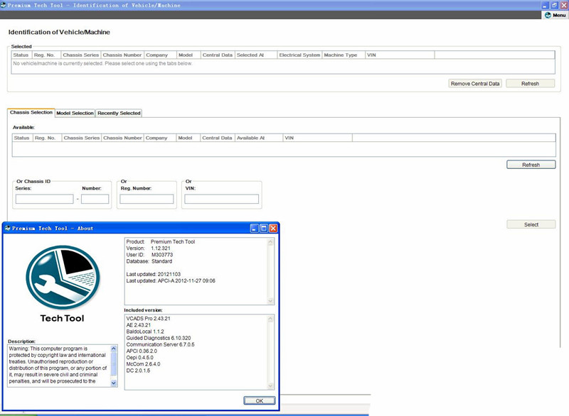This screenshot has height=416, width=569.
Task: Switch to the Chassis Selection tab
Action: click(31, 113)
